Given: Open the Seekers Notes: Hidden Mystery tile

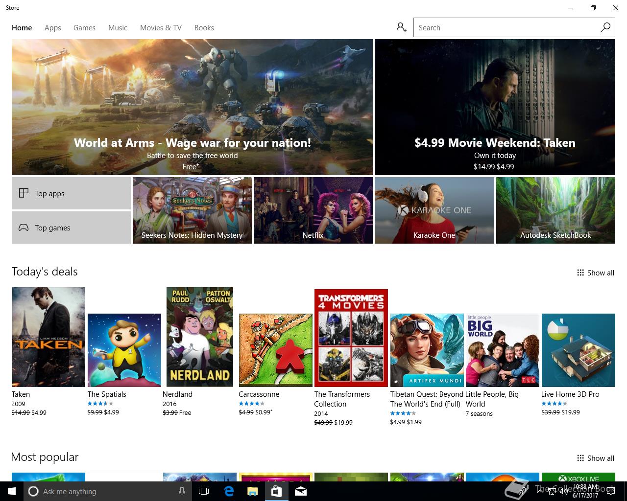Looking at the screenshot, I should click(192, 210).
